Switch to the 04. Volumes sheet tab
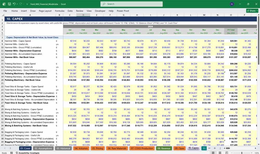260x154 pixels. [81, 148]
